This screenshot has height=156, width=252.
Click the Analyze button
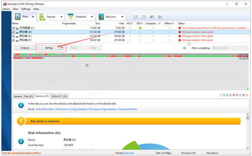click(x=25, y=48)
